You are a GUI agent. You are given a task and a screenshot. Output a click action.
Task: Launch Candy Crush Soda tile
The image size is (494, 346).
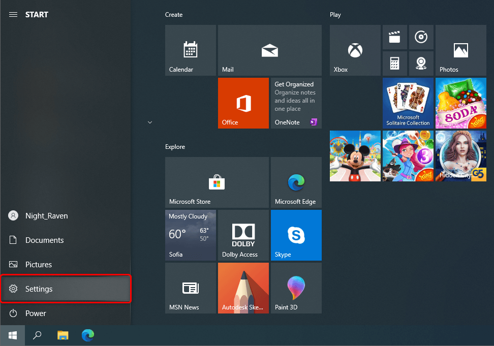461,103
